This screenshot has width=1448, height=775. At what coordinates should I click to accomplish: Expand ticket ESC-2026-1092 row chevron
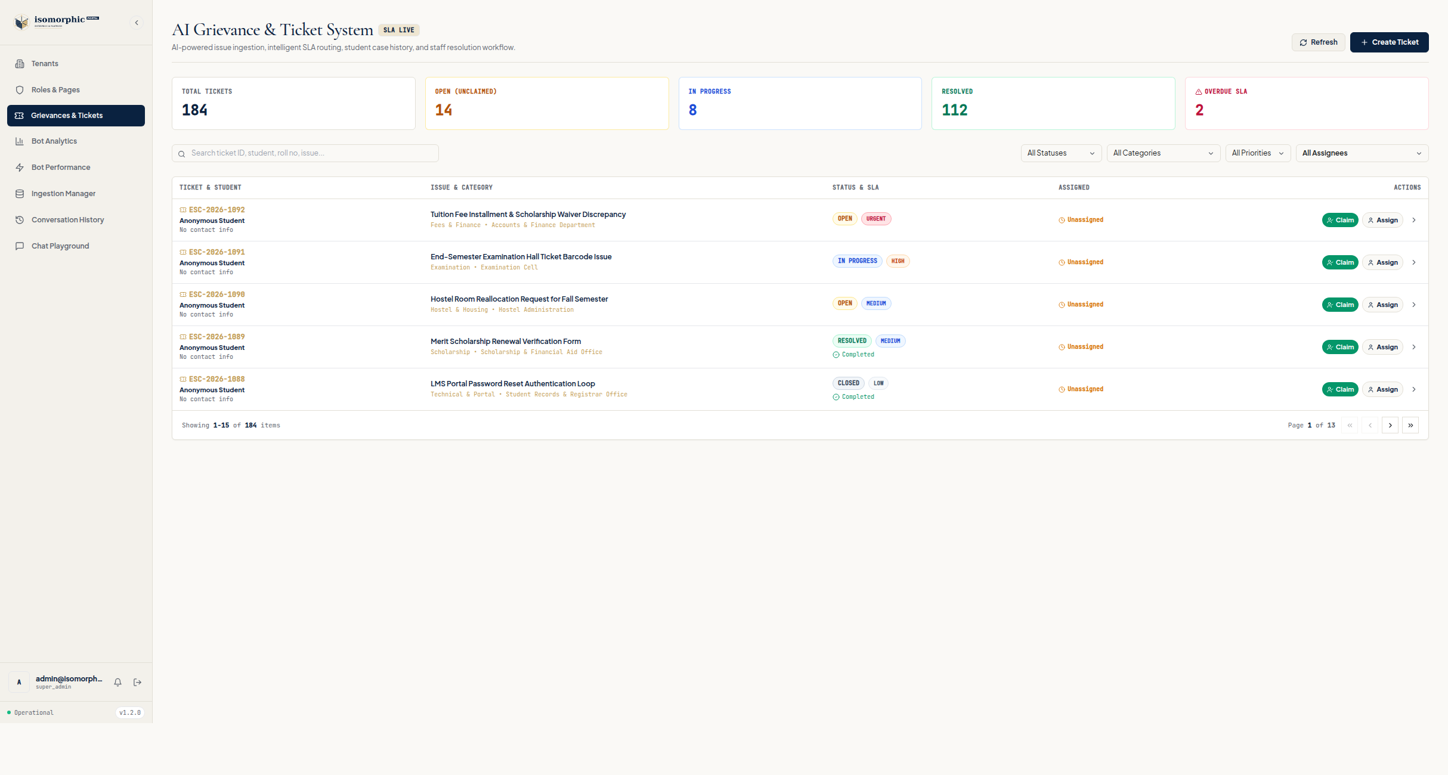(1413, 220)
